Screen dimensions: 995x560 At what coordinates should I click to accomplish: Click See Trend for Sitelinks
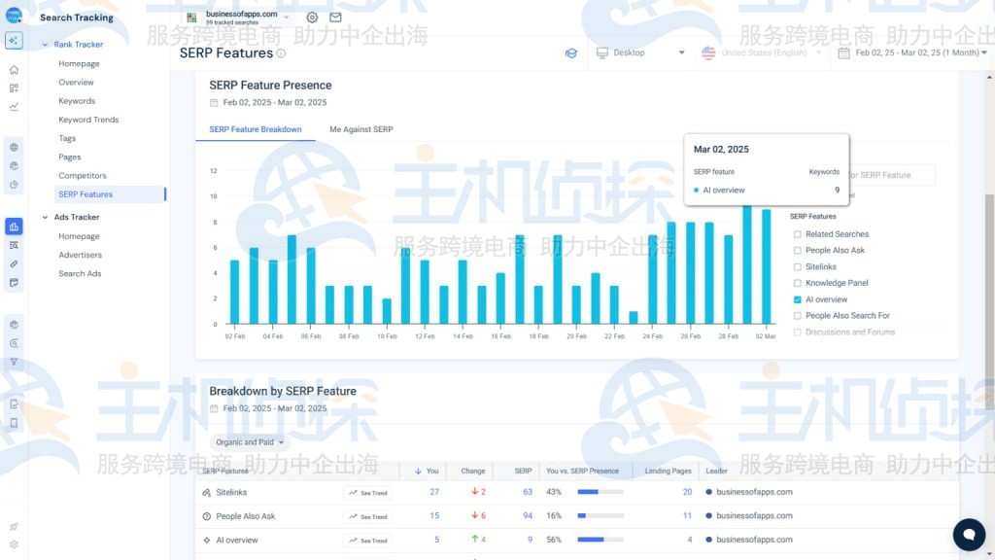368,492
